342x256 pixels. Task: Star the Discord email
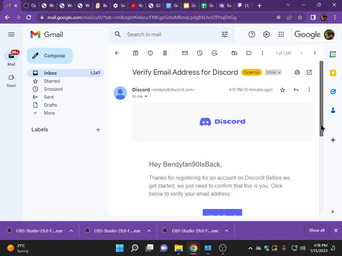[x=283, y=90]
